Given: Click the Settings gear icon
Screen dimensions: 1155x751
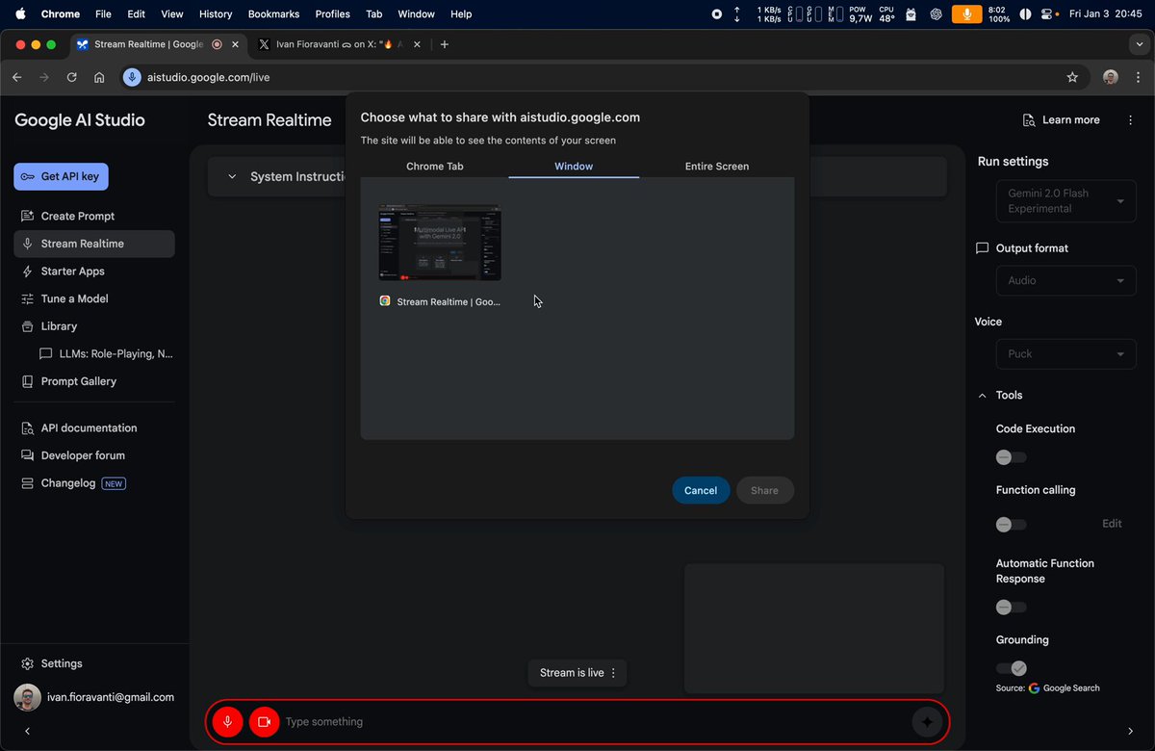Looking at the screenshot, I should coord(27,663).
